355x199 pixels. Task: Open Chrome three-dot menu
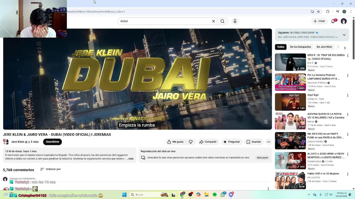(351, 12)
